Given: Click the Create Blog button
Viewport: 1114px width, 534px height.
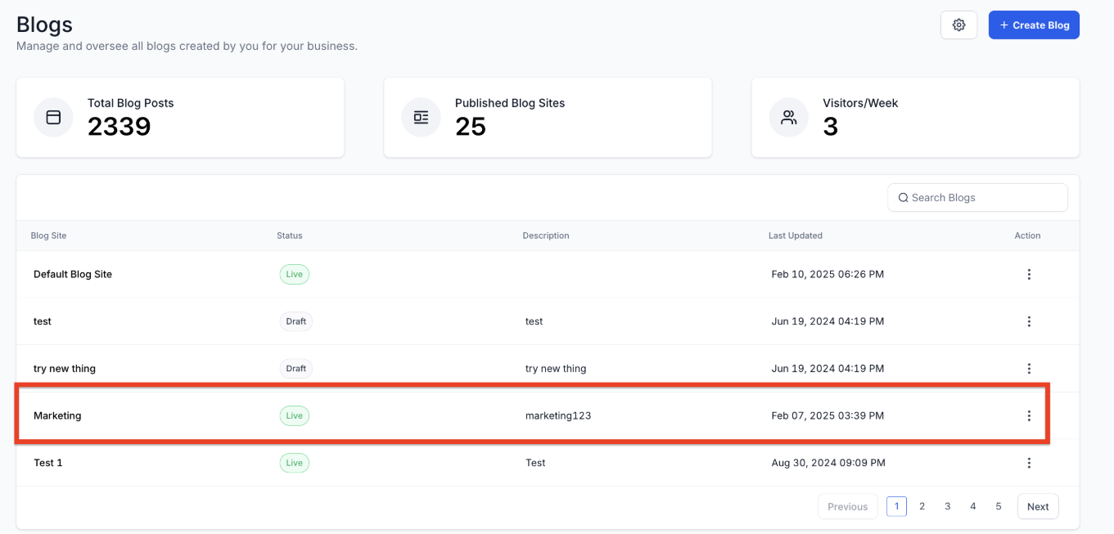Looking at the screenshot, I should pyautogui.click(x=1034, y=25).
